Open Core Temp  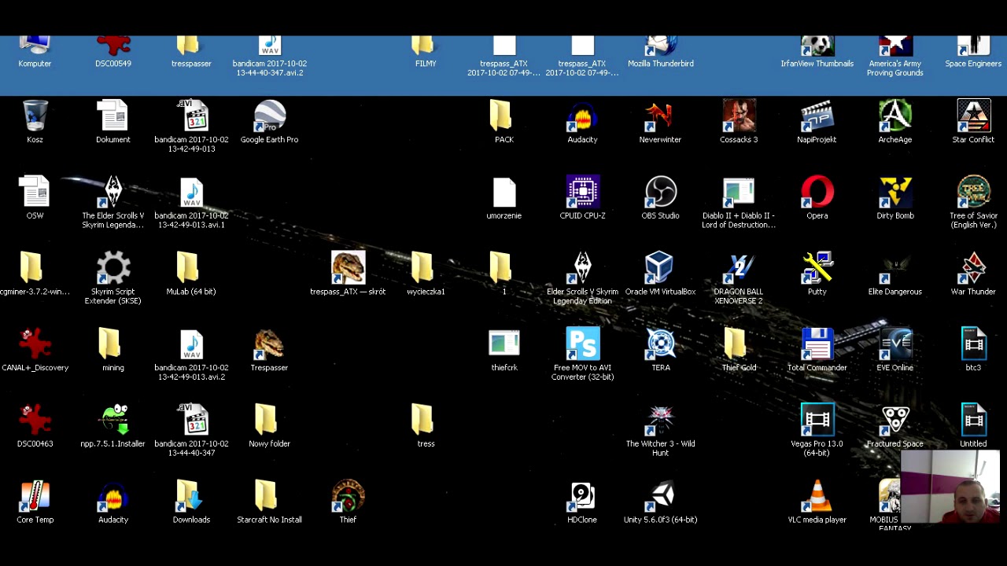[x=35, y=502]
